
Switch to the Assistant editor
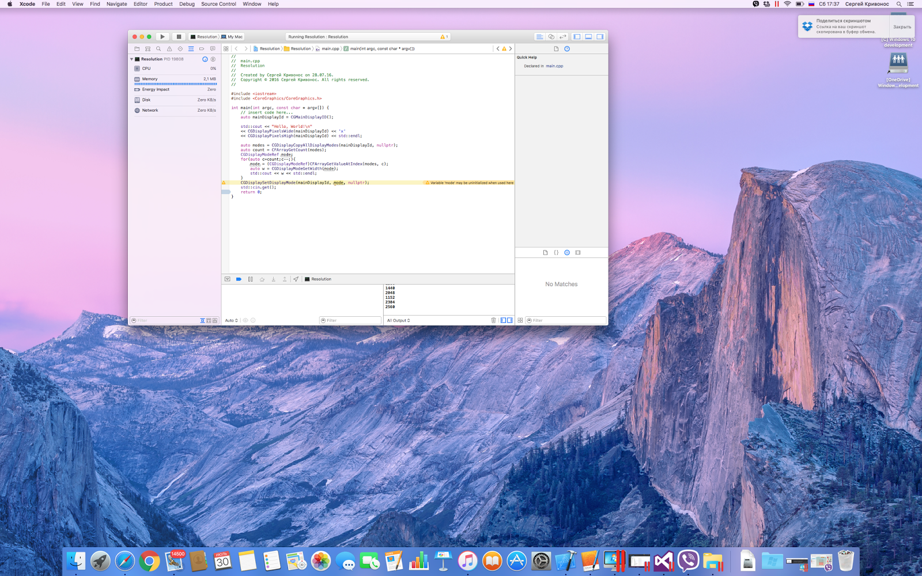click(x=552, y=36)
